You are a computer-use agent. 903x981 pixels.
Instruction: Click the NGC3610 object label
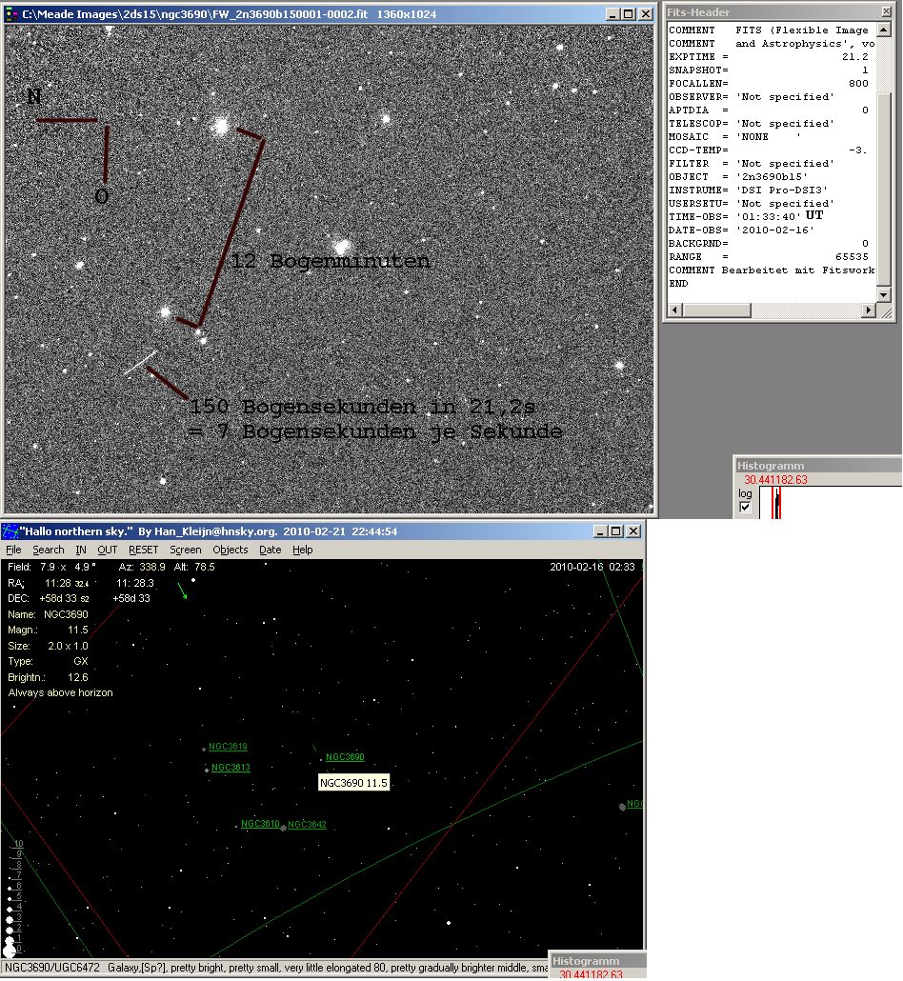click(x=260, y=824)
